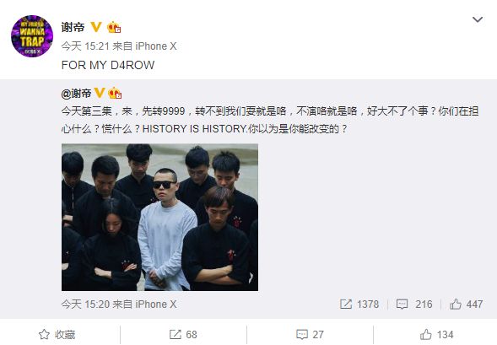This screenshot has width=497, height=345.
Task: Toggle the thumbs-up like showing 134
Action: click(437, 335)
